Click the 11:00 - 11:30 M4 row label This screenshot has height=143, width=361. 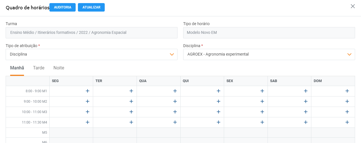click(34, 122)
